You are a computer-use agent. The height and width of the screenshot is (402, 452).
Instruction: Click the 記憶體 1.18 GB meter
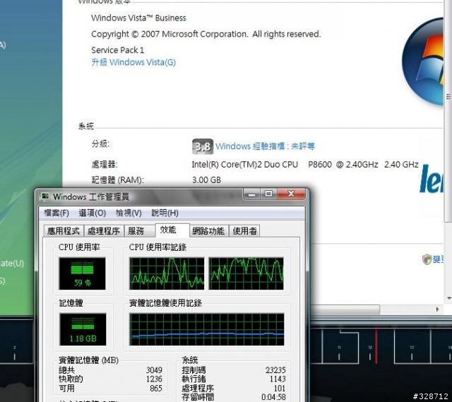click(83, 329)
